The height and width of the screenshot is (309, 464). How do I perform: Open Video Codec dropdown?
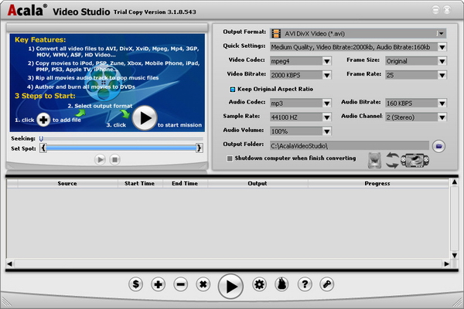tap(326, 61)
